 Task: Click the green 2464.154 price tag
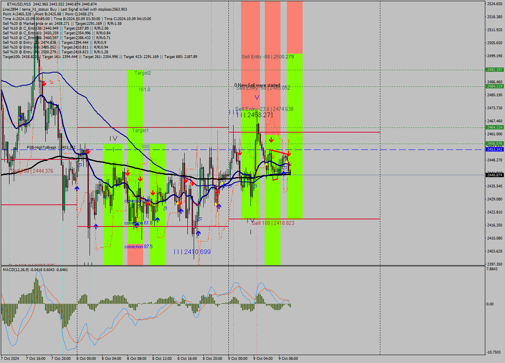tap(494, 127)
